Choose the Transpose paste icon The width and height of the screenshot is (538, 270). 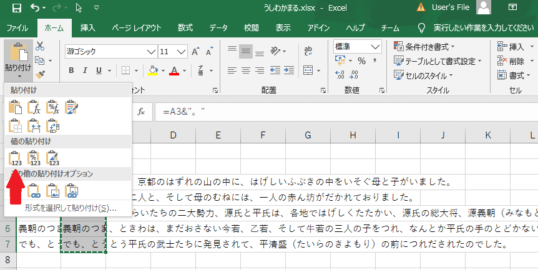point(54,126)
